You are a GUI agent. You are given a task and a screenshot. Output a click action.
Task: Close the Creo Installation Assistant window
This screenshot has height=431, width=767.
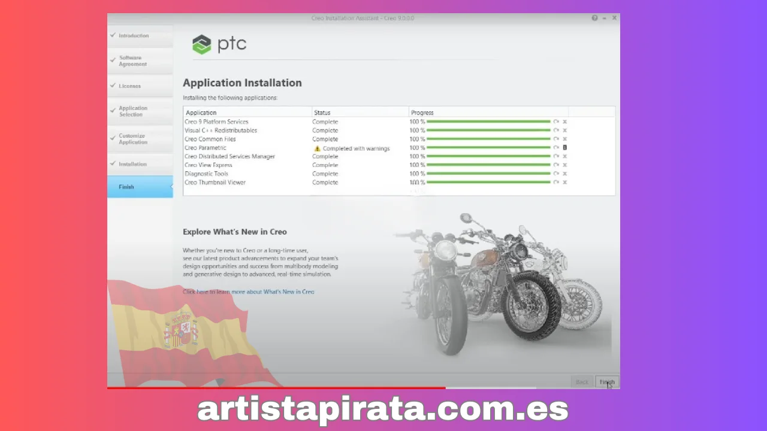[614, 18]
